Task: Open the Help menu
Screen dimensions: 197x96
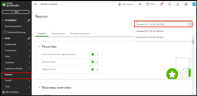Action: tap(151, 4)
